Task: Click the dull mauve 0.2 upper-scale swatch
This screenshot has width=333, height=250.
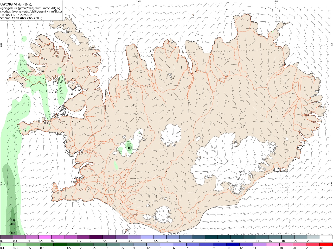Action: [7, 237]
